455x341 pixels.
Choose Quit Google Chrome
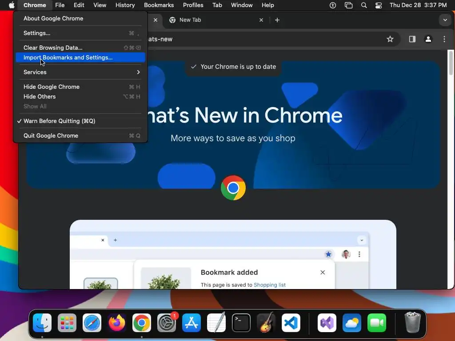80,135
